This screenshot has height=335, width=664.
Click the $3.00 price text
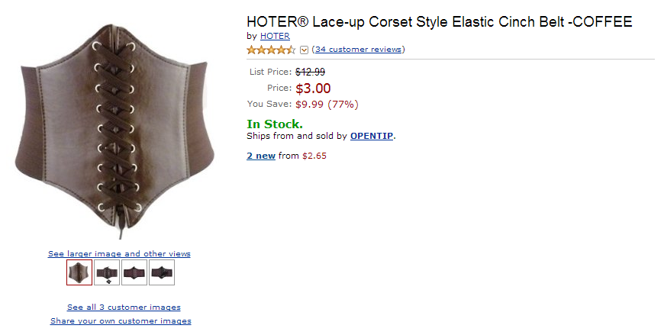pos(313,89)
